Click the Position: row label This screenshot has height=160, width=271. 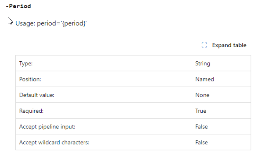[x=30, y=79]
